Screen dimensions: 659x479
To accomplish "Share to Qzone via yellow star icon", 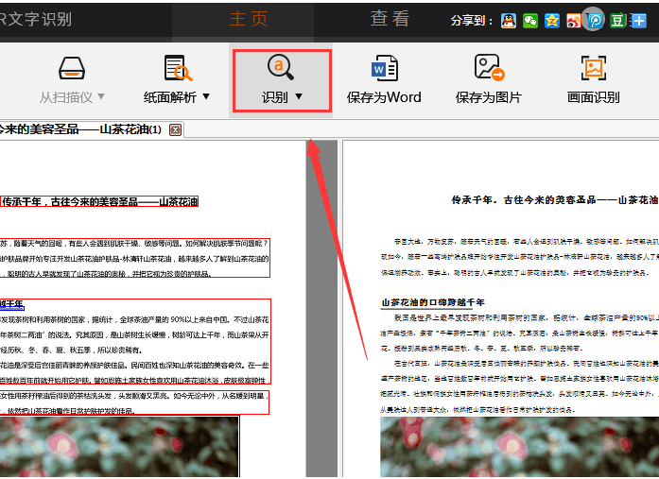I will point(552,20).
